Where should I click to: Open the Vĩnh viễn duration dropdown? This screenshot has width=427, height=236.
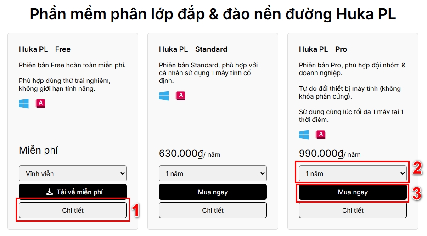(73, 174)
